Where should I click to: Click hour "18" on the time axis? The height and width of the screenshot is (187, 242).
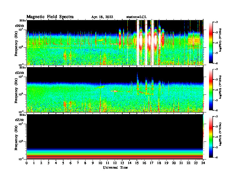coord(159,163)
